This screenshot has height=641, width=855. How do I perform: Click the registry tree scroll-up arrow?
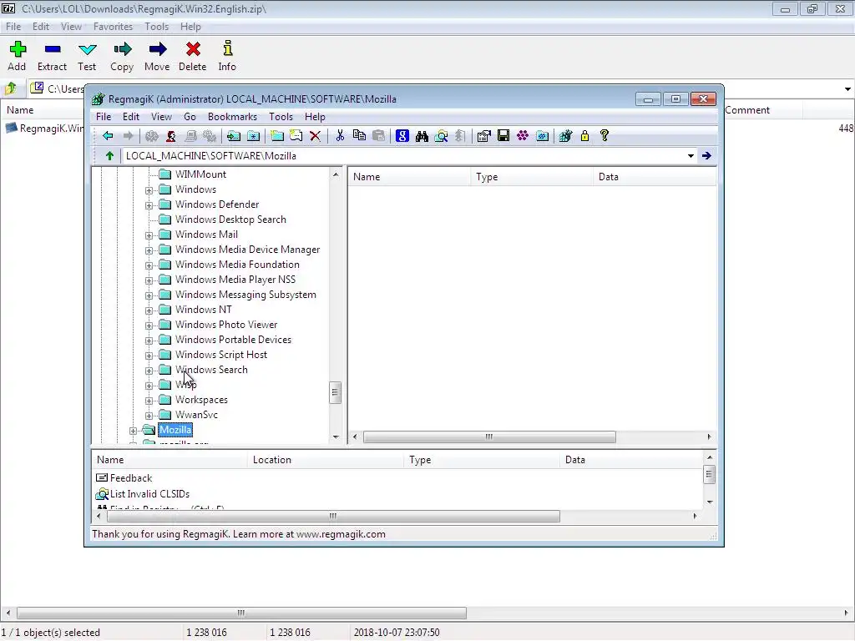click(x=336, y=174)
